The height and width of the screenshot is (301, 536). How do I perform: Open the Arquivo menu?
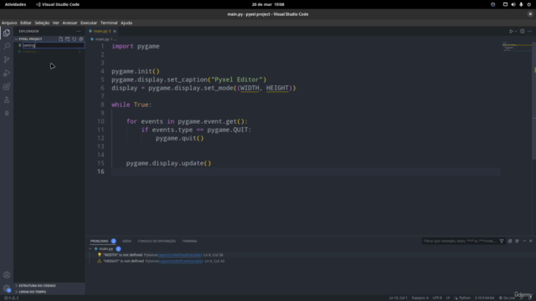click(9, 23)
